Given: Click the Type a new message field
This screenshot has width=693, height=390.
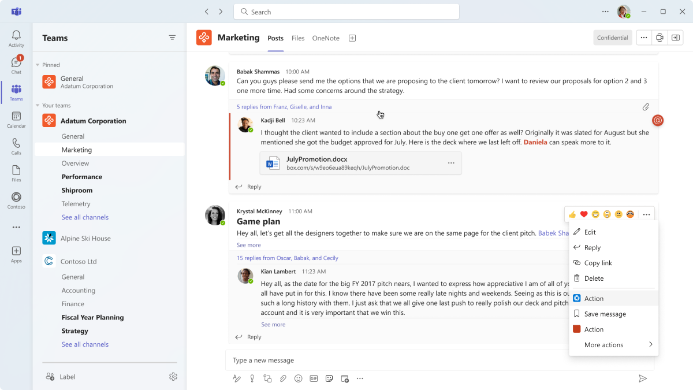Looking at the screenshot, I should 439,361.
